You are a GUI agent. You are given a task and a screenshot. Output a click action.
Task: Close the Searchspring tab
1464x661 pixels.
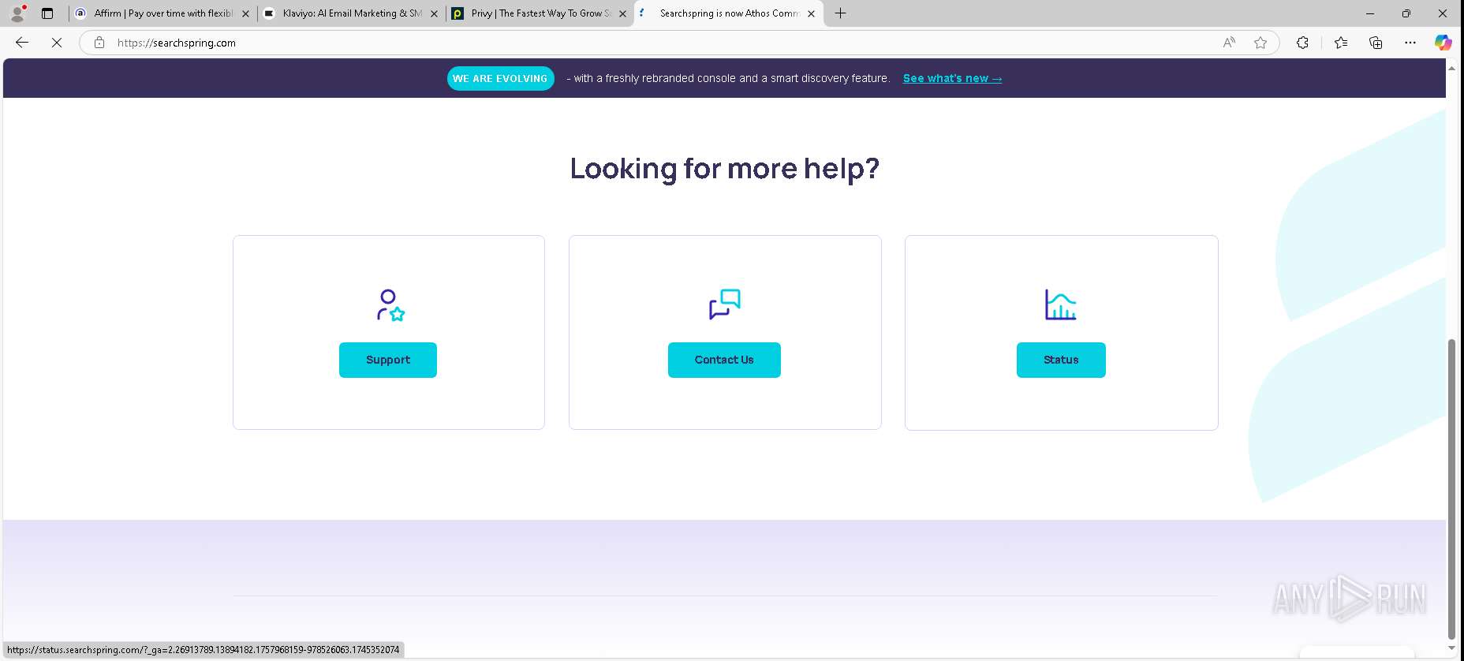coord(811,13)
